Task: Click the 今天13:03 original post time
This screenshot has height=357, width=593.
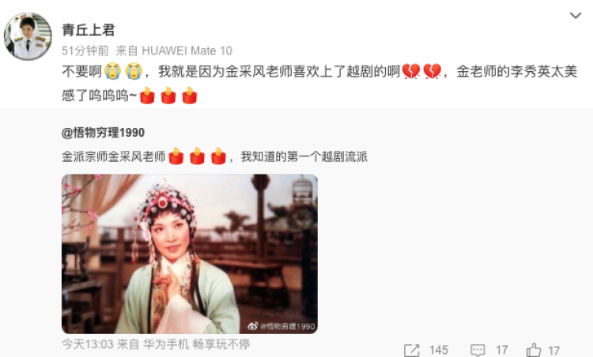Action: click(x=88, y=344)
